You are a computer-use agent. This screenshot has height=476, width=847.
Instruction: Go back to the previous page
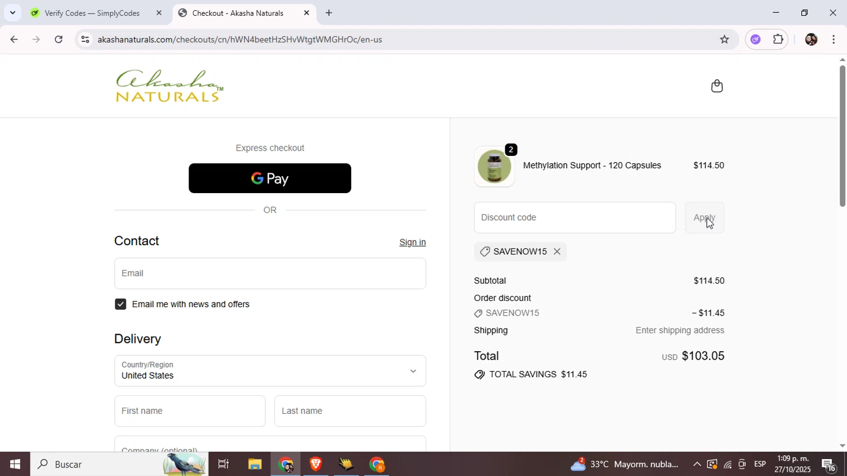[x=14, y=40]
